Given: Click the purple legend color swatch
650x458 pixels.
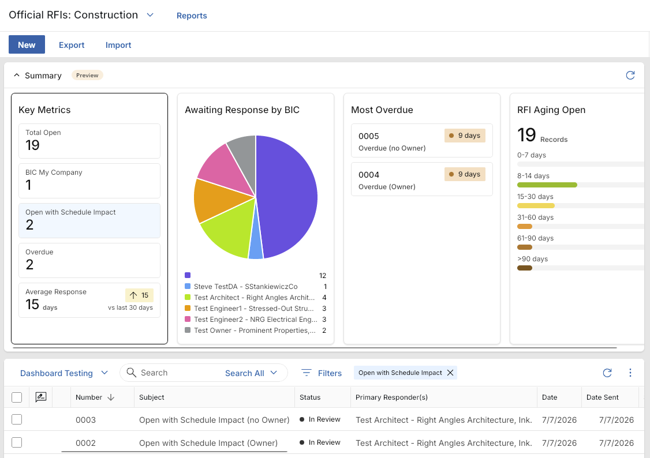Looking at the screenshot, I should click(188, 275).
